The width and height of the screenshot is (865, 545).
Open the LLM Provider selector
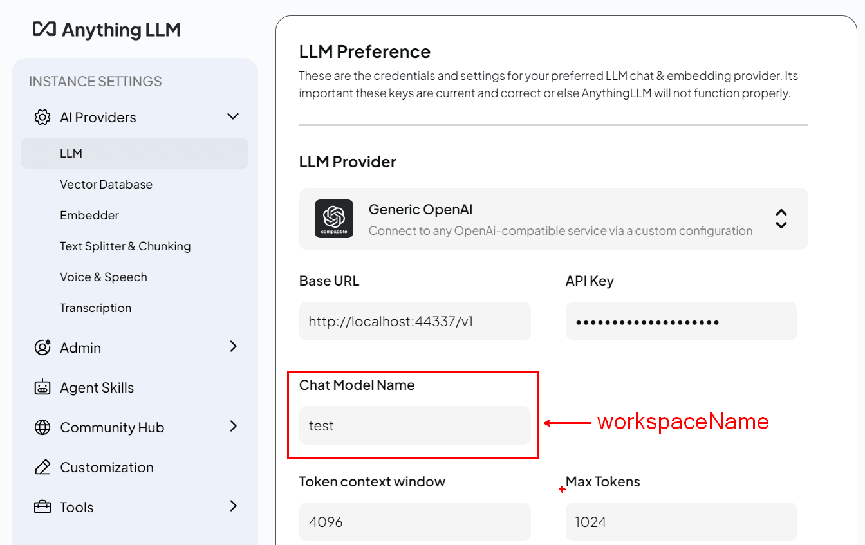781,219
